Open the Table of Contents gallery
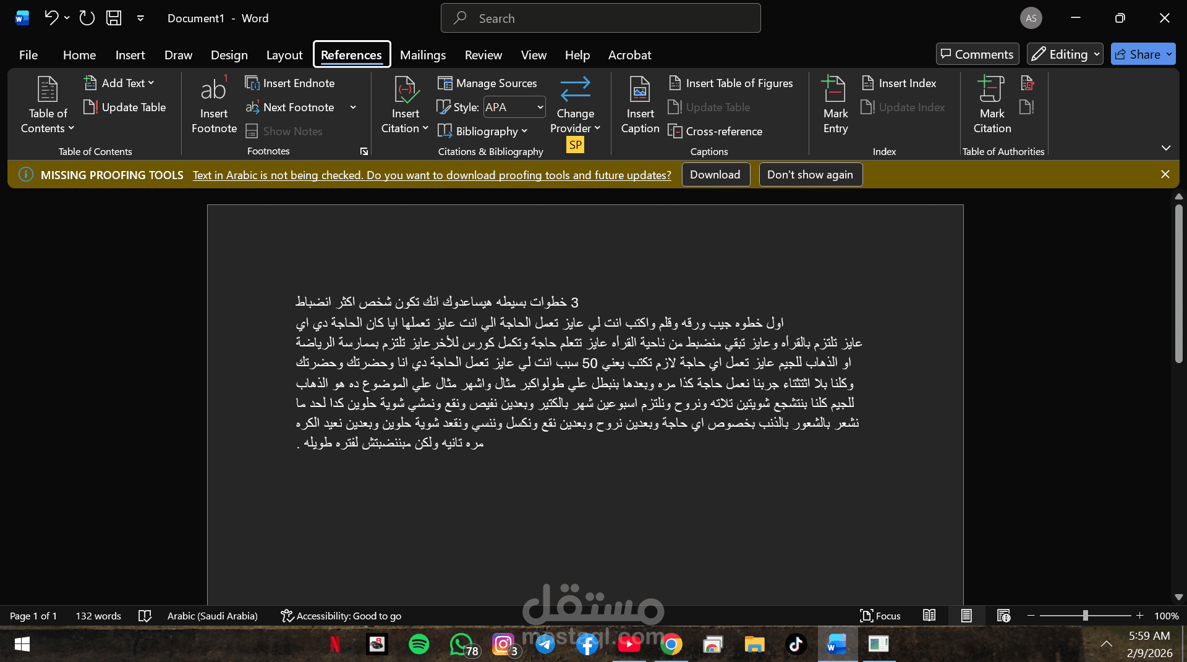Image resolution: width=1187 pixels, height=662 pixels. [48, 105]
